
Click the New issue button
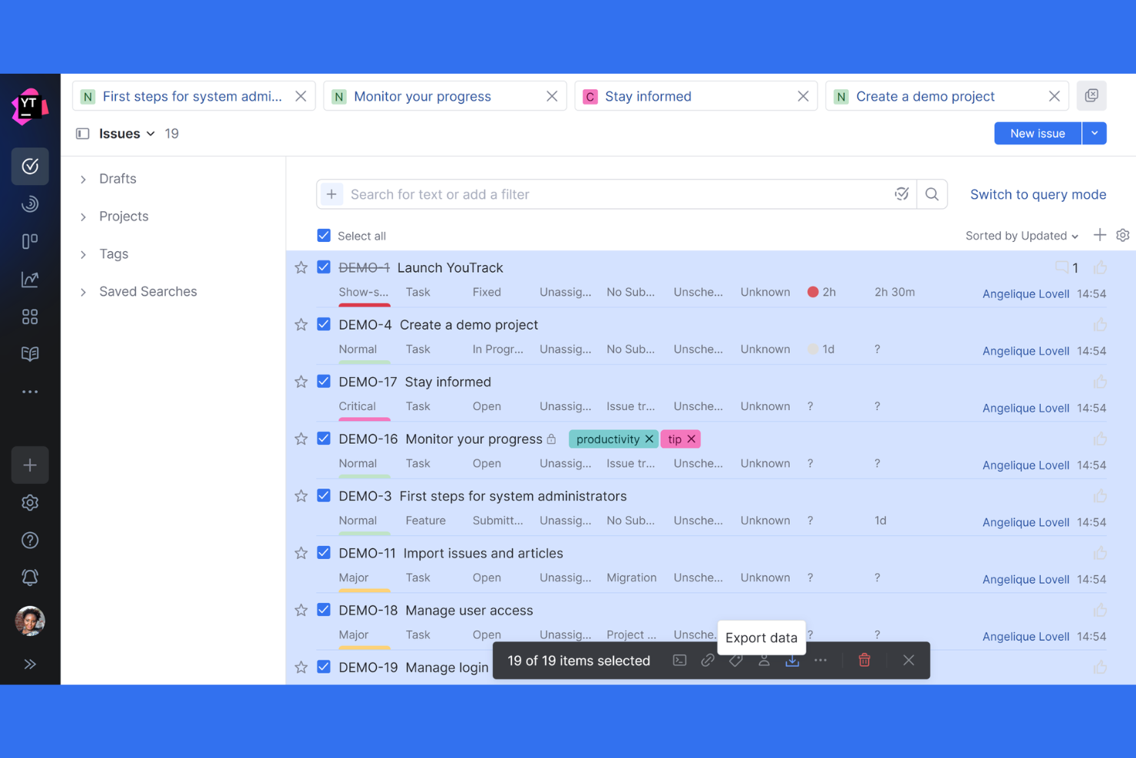point(1037,133)
